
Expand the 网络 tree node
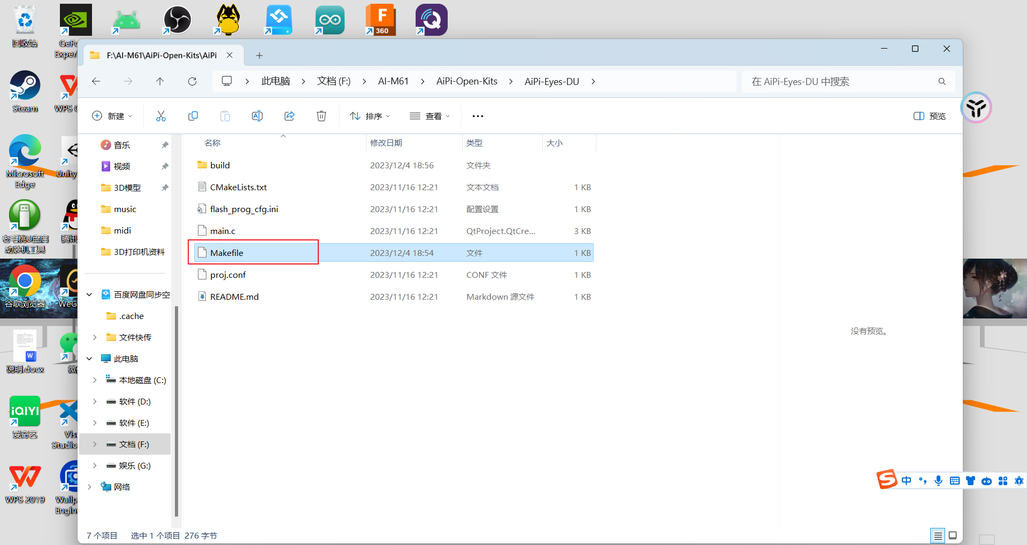tap(89, 487)
